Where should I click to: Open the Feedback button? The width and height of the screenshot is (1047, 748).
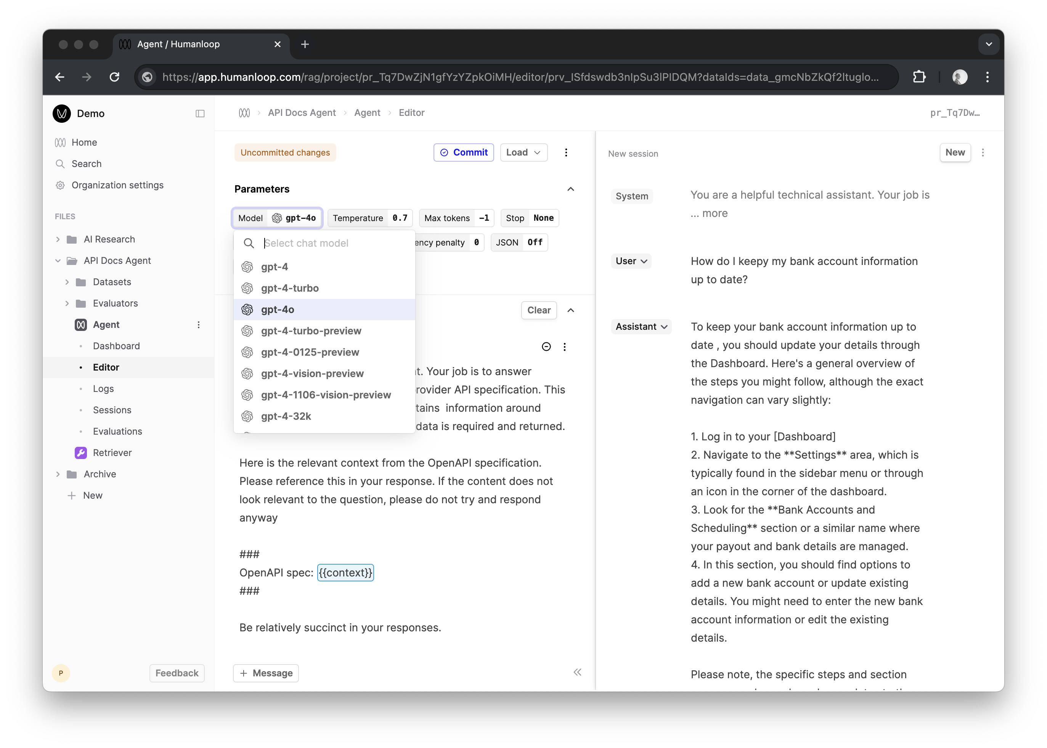[x=177, y=673]
